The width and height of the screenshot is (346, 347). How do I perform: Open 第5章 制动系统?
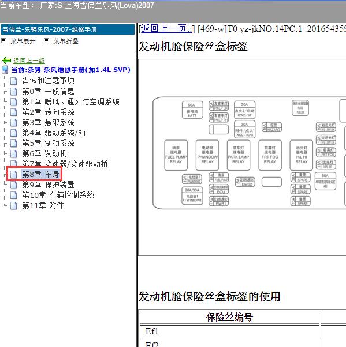(48, 143)
